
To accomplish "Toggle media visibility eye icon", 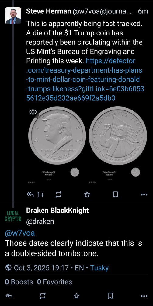I will [x=33, y=112].
